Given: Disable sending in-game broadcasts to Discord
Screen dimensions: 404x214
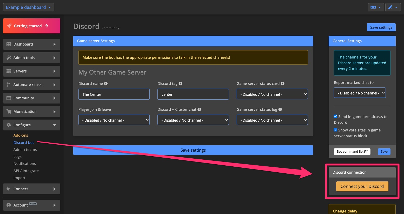Looking at the screenshot, I should click(x=335, y=116).
